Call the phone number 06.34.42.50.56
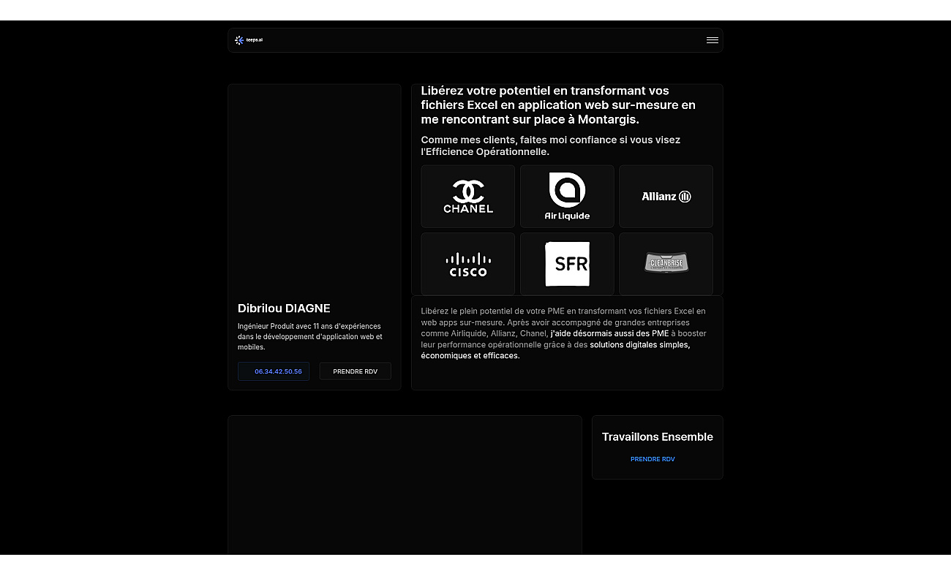The image size is (951, 576). coord(274,371)
